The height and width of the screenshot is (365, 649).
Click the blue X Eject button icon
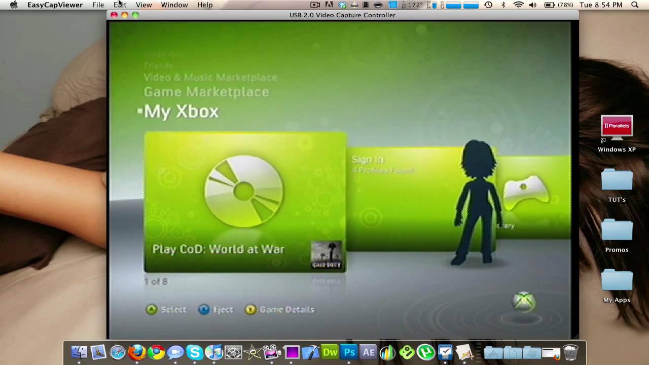tap(204, 309)
